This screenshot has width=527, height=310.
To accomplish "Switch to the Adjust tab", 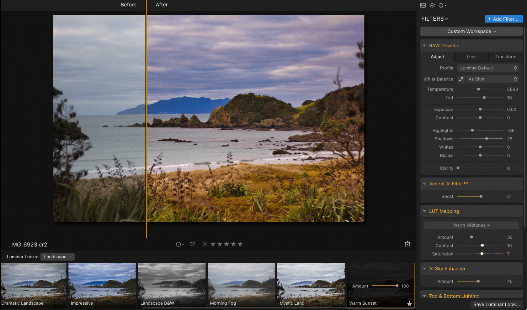I will pyautogui.click(x=437, y=57).
